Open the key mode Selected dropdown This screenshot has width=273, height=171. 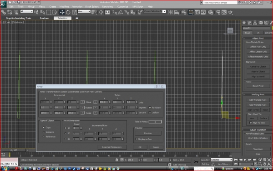[222, 160]
